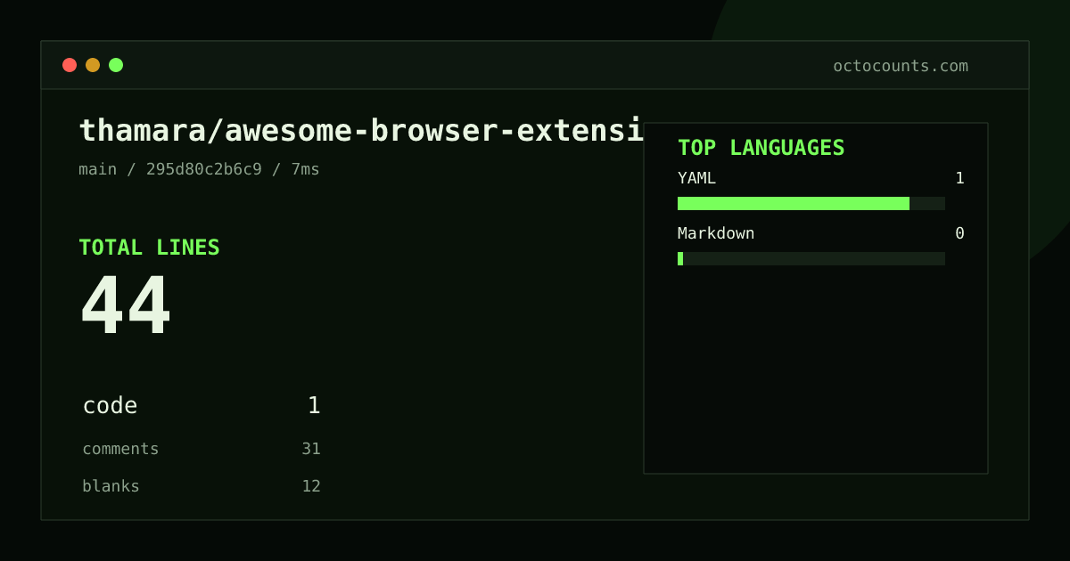Click the TOP LANGUAGES heading
The image size is (1070, 561).
coord(761,148)
